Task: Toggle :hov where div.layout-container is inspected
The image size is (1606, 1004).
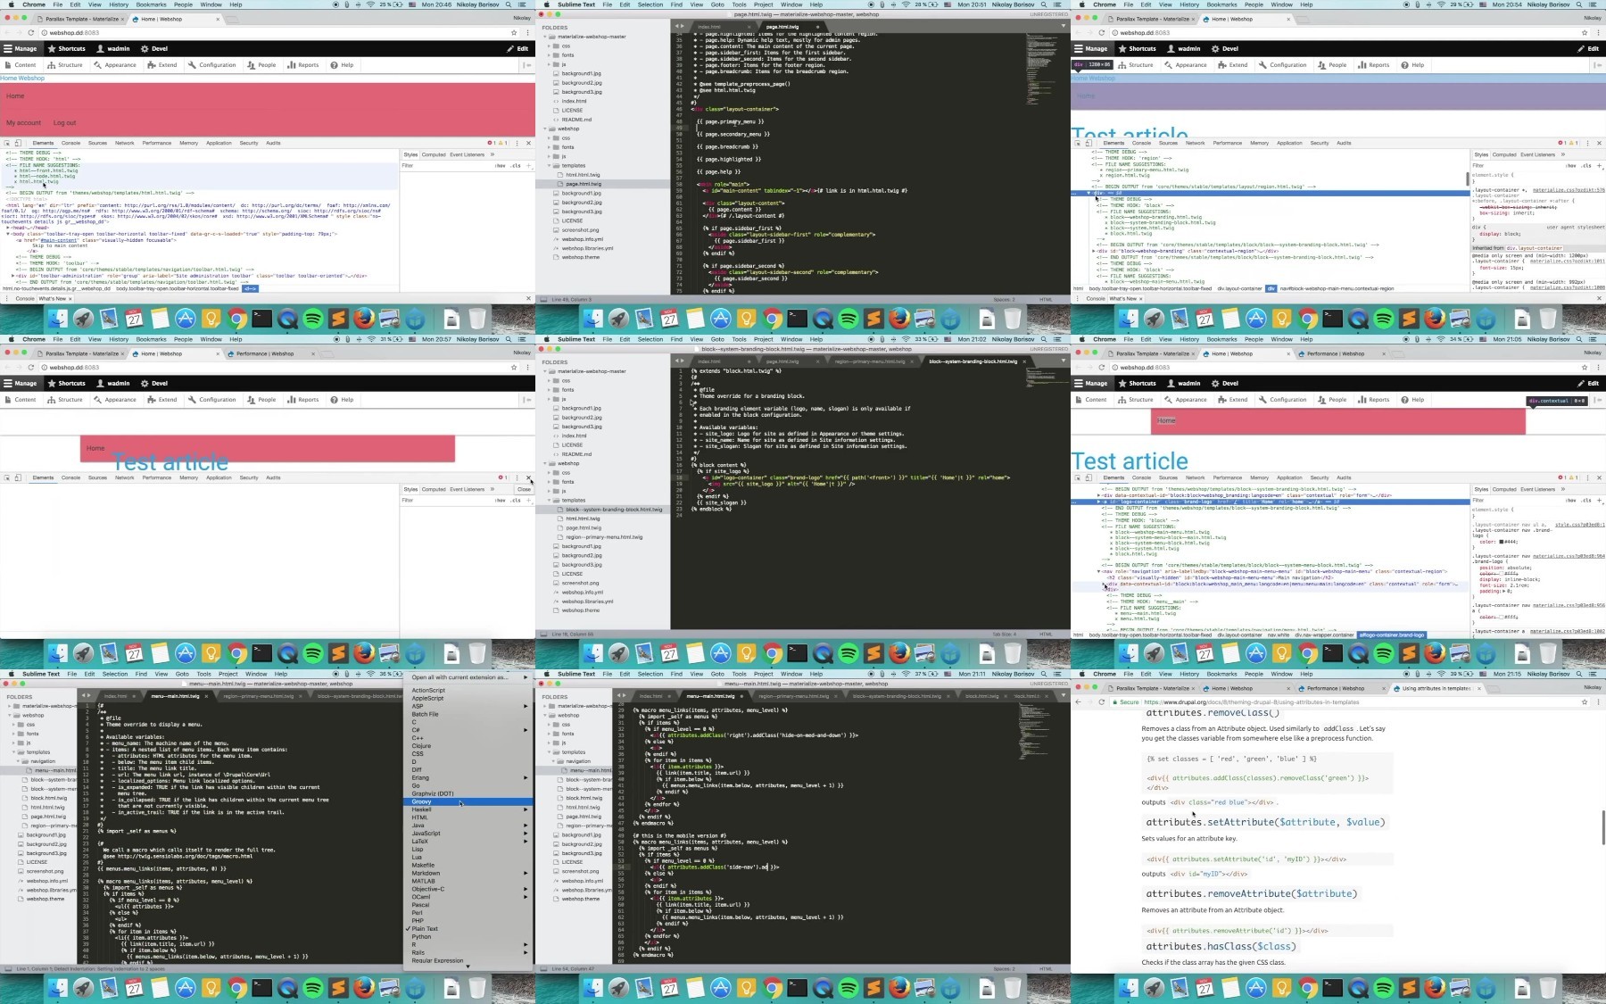Action: [x=1570, y=166]
